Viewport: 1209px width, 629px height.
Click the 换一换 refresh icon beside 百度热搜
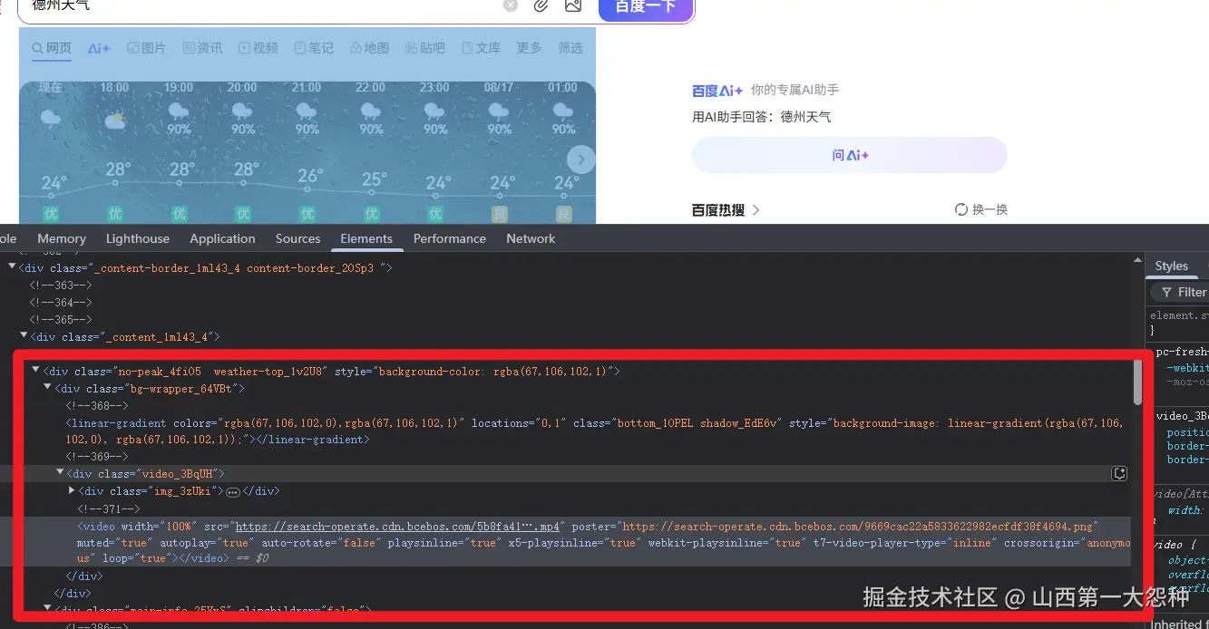960,208
